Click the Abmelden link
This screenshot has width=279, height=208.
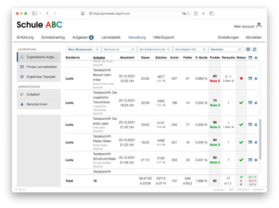[253, 37]
